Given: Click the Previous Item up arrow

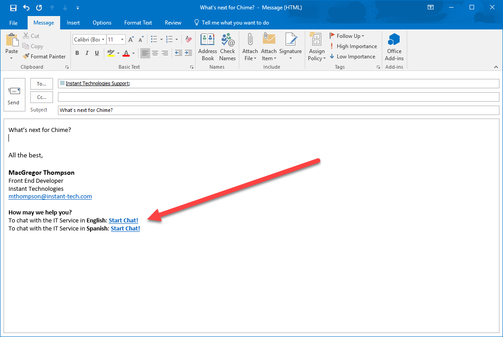Looking at the screenshot, I should point(52,8).
